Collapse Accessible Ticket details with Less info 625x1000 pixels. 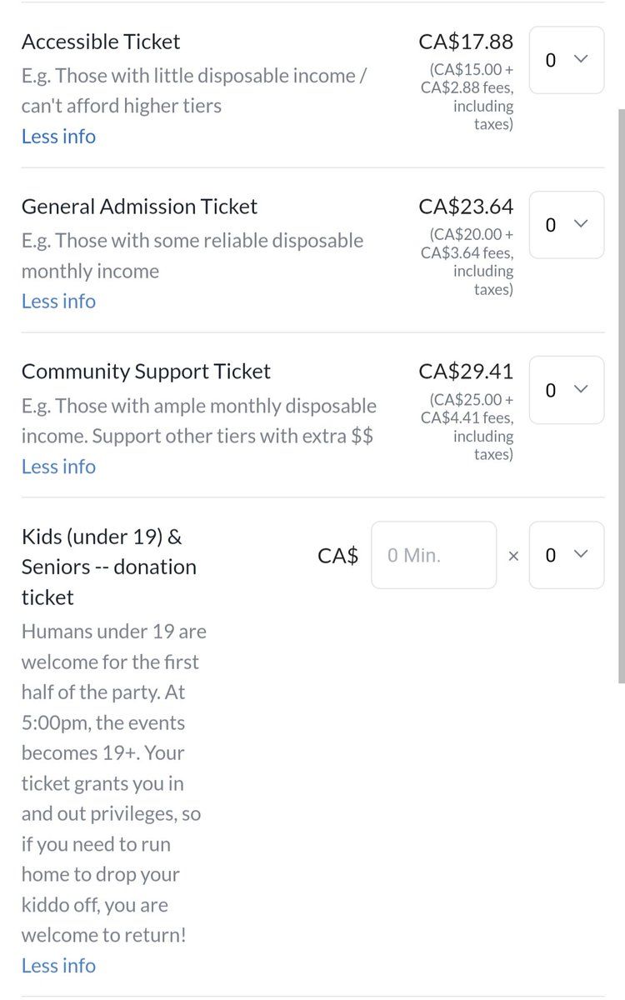[58, 137]
